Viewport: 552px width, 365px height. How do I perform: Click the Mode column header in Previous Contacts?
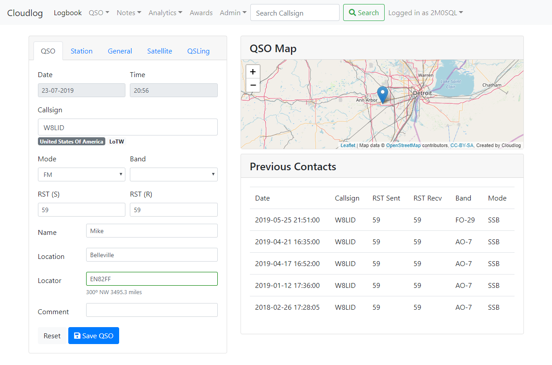pyautogui.click(x=497, y=198)
